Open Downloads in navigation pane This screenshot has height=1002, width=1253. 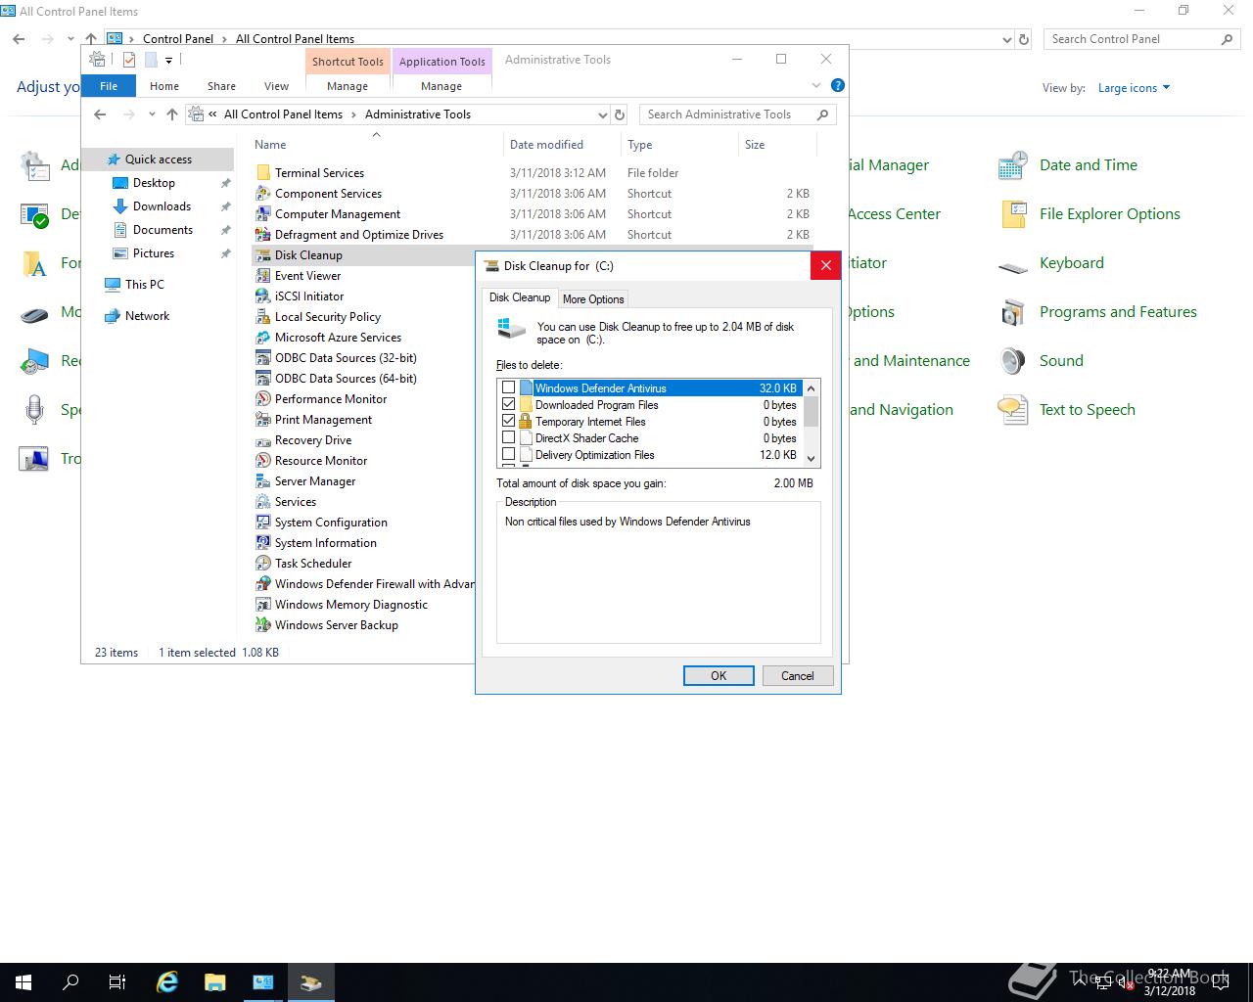pos(162,206)
